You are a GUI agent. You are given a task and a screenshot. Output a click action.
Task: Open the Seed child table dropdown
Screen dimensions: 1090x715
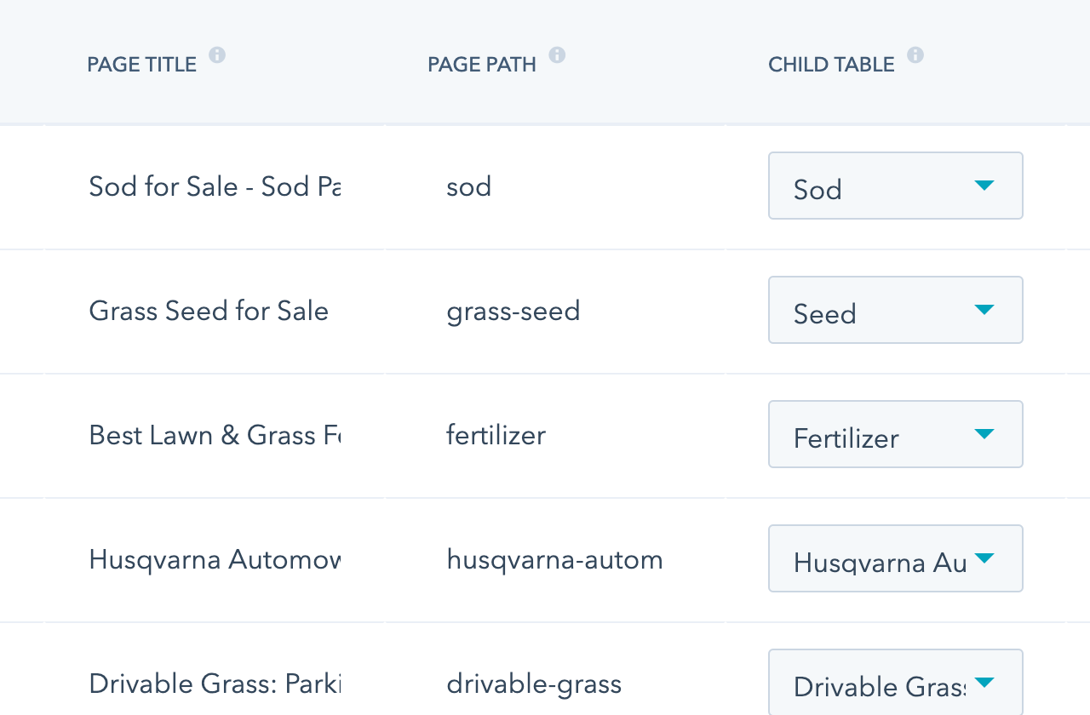[895, 311]
